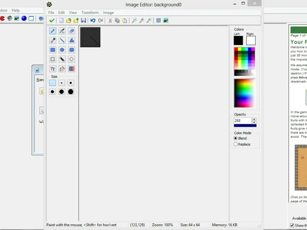307x230 pixels.
Task: Click the Left color swatch (black)
Action: coord(238,41)
